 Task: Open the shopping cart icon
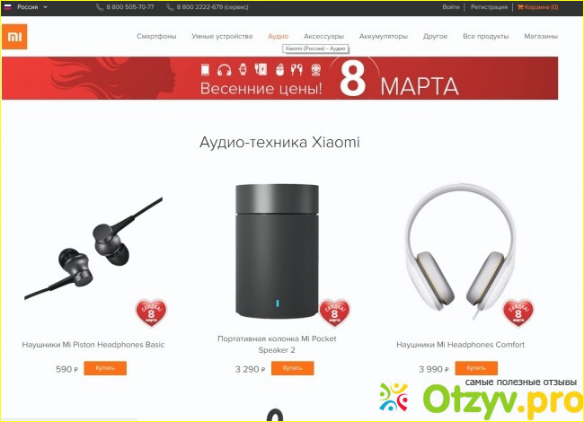coord(520,7)
